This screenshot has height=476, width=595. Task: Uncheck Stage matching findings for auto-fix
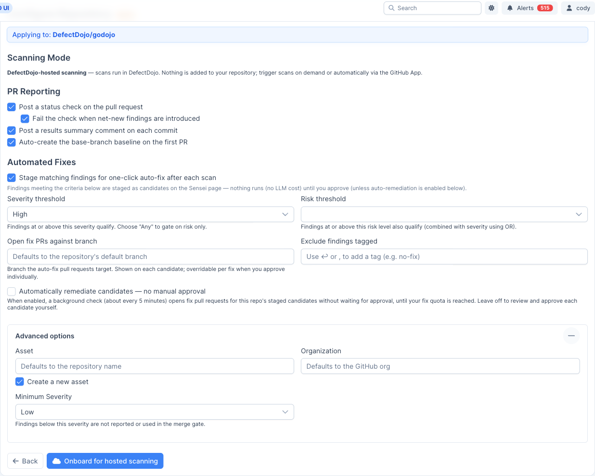tap(12, 178)
